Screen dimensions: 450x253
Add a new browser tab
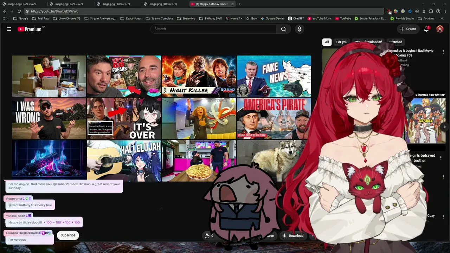(240, 4)
